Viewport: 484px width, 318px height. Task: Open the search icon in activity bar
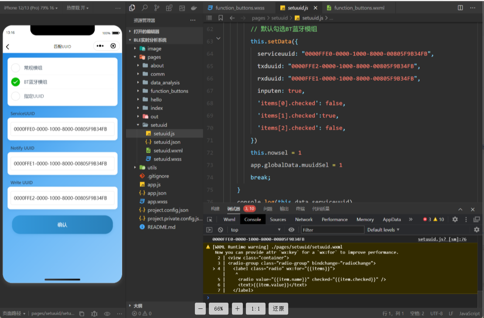coord(144,8)
